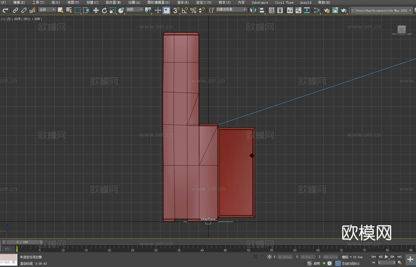Viewport: 416px width, 267px height.
Task: Activate the Select and Move tool
Action: [x=96, y=10]
